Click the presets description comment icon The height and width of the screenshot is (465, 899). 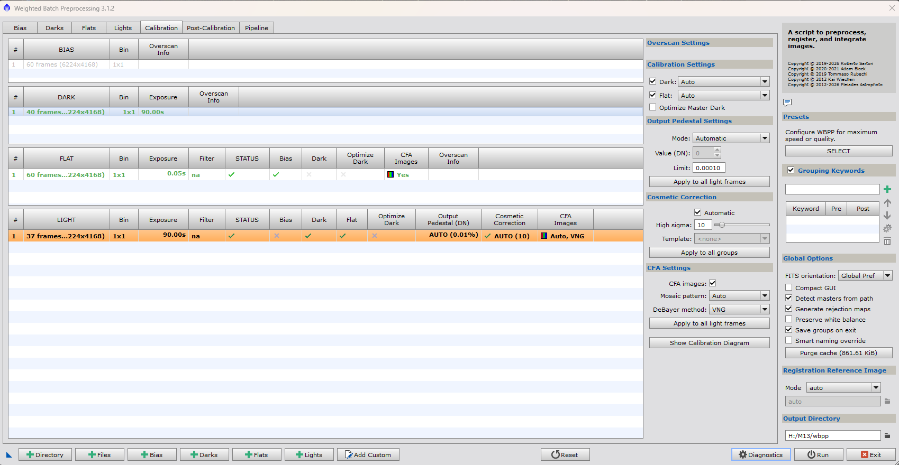(787, 103)
